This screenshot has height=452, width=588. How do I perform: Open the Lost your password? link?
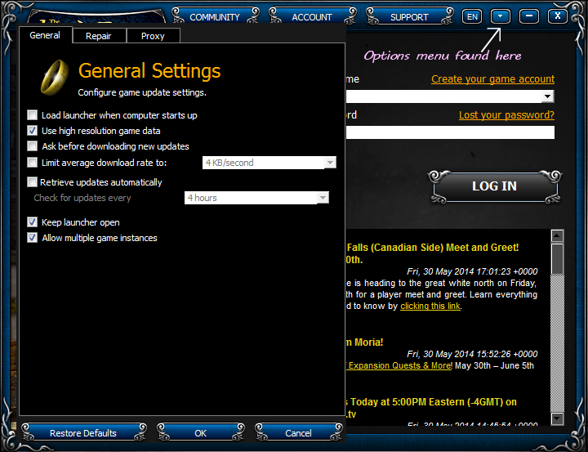point(506,115)
